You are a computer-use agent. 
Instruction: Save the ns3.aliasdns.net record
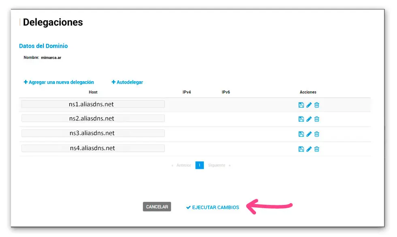(301, 134)
